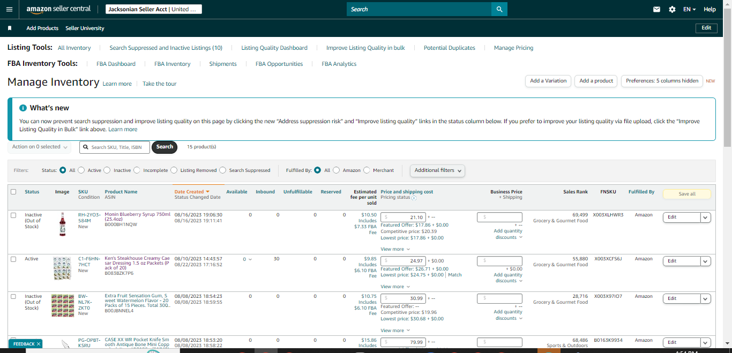The height and width of the screenshot is (353, 732).
Task: Open the Monin Blueberry Syrup product image
Action: [x=62, y=224]
